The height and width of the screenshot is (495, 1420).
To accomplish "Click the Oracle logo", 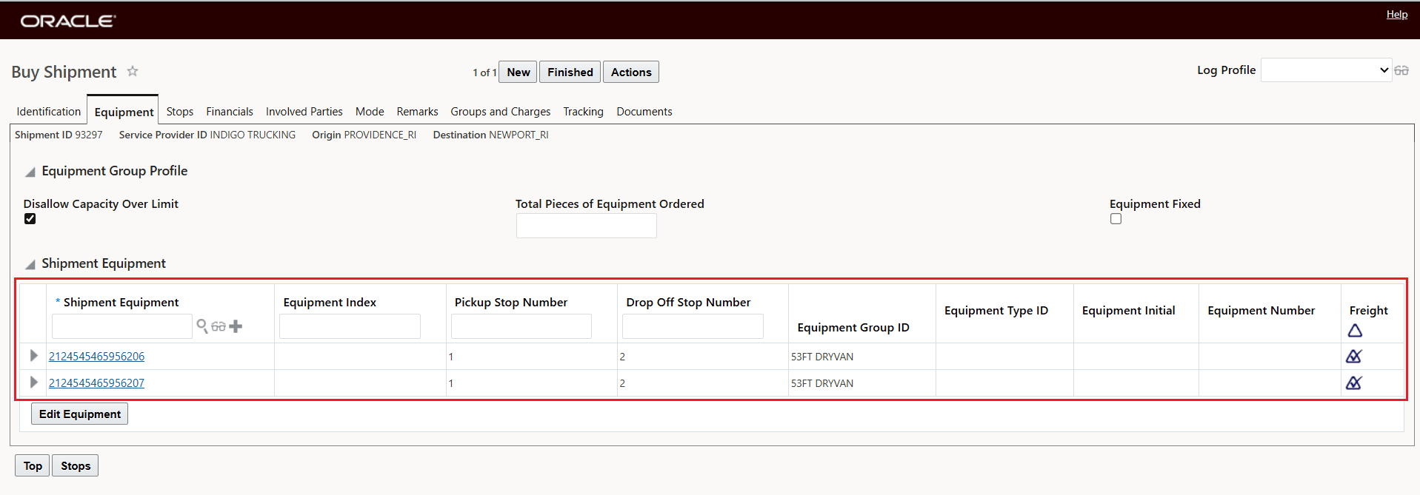I will coord(68,21).
